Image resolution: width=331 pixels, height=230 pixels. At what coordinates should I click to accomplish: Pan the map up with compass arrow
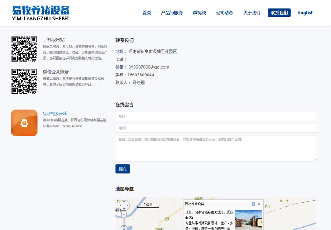pos(124,202)
